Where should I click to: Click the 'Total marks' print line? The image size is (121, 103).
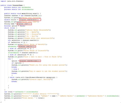coord(24,98)
